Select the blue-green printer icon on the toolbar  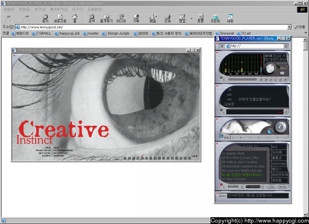215,18
